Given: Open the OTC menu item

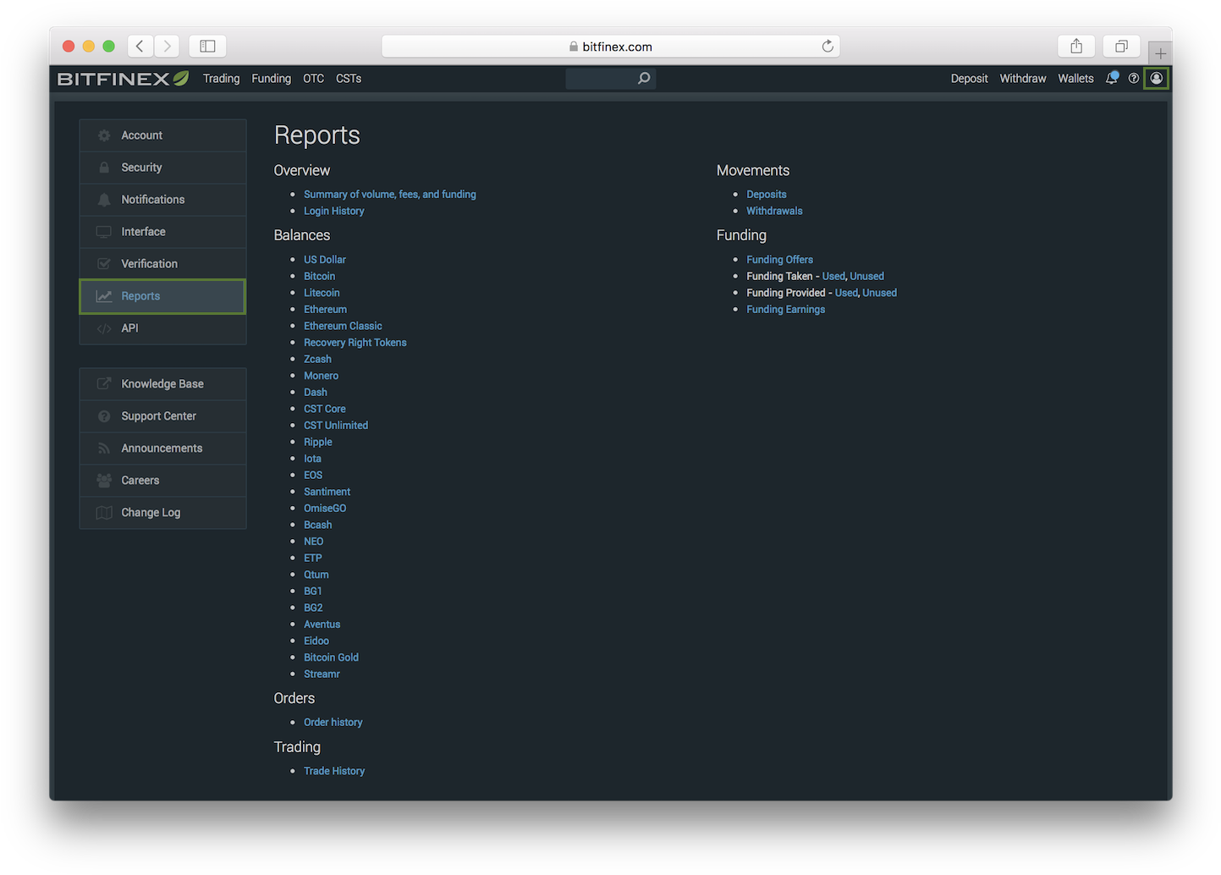Looking at the screenshot, I should click(313, 78).
